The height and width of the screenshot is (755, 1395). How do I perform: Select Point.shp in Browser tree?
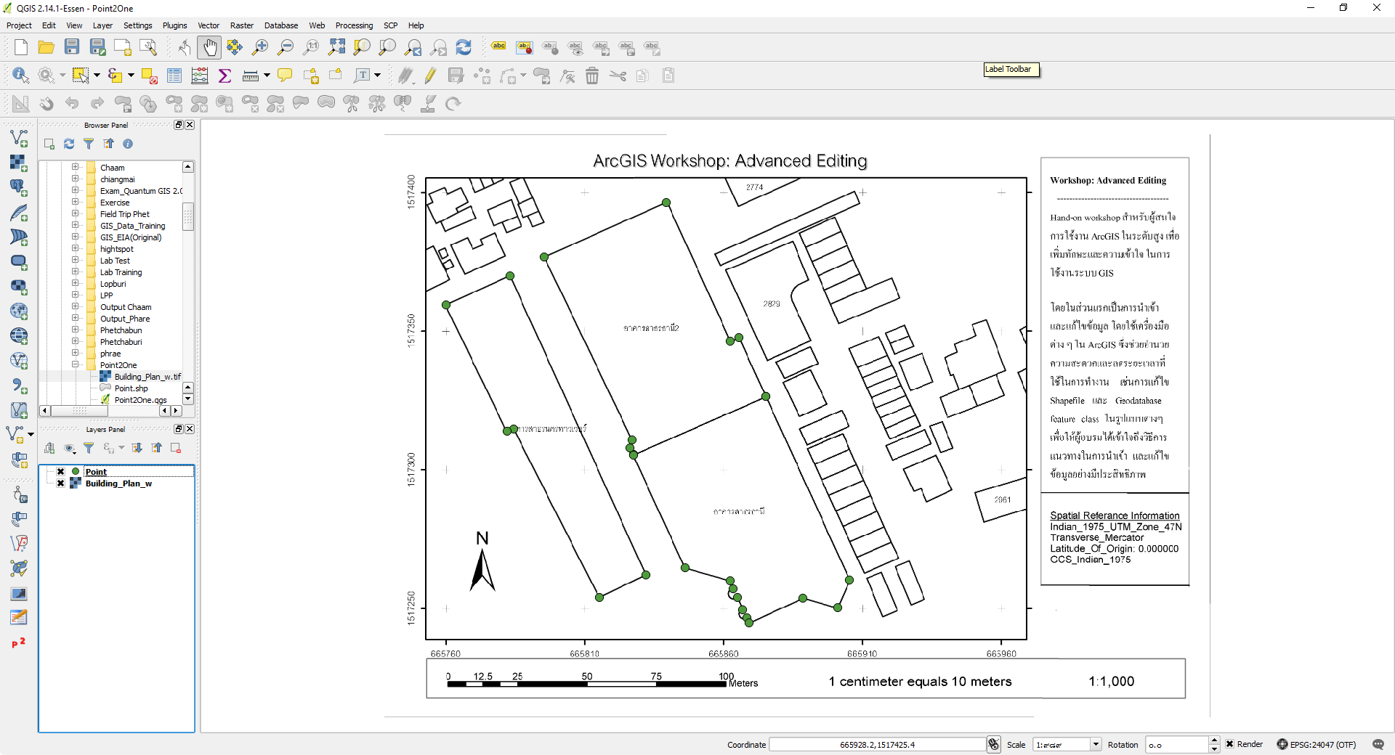pos(131,388)
